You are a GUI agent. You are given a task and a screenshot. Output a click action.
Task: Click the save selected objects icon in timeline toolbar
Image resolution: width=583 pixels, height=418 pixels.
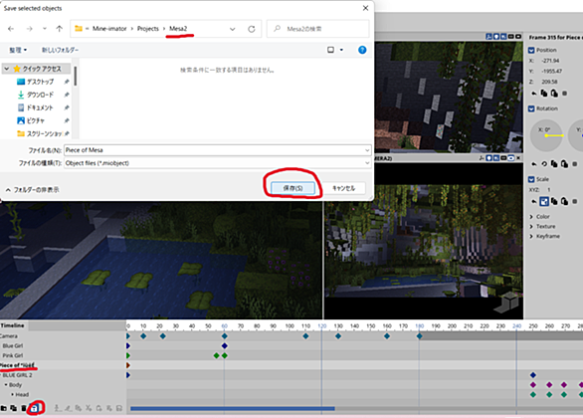coord(35,408)
